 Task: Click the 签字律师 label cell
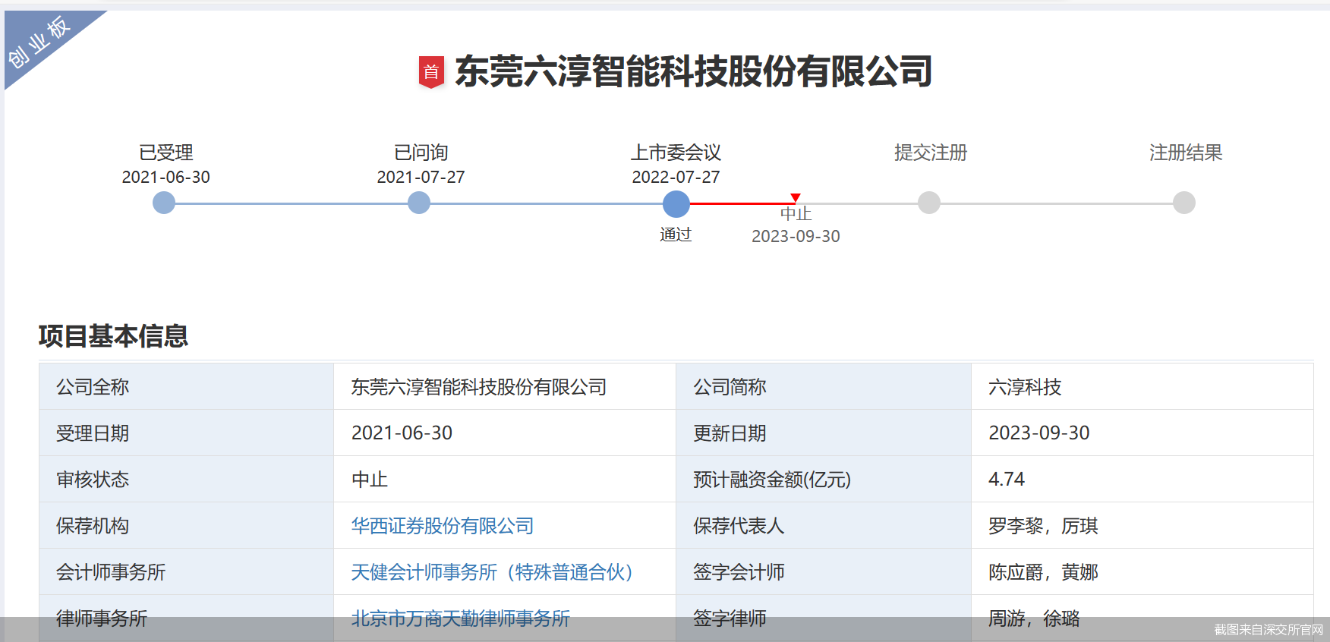coord(824,618)
